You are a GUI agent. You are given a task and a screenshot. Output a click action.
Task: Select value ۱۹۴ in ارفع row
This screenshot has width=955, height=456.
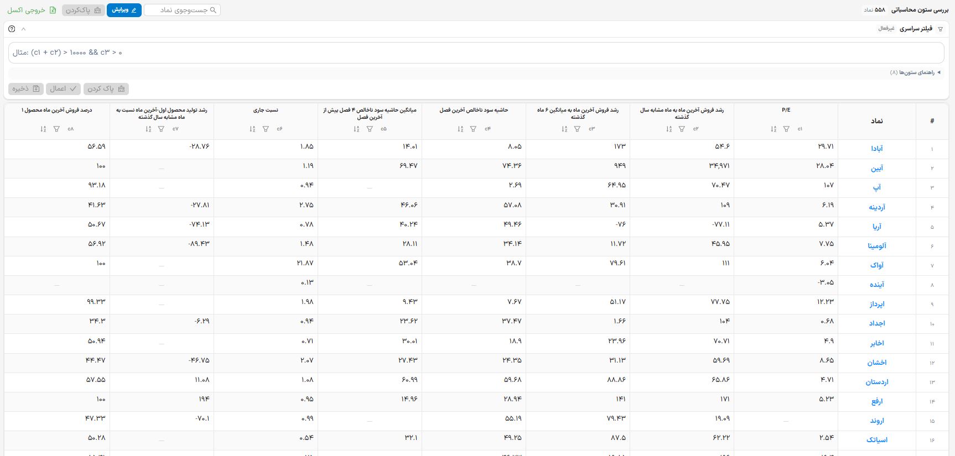point(204,399)
